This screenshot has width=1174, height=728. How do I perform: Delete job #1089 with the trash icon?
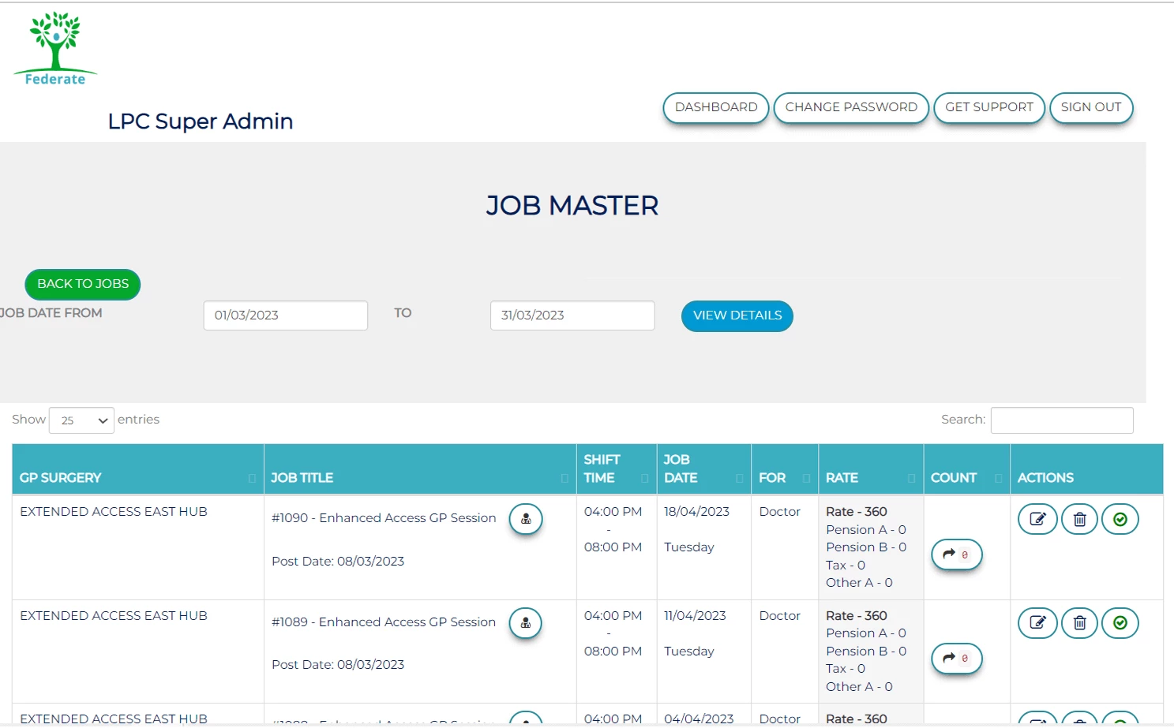1079,623
